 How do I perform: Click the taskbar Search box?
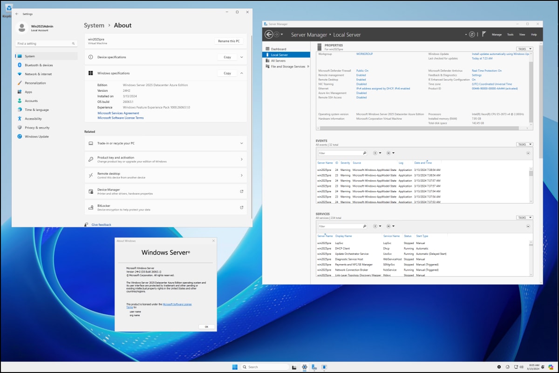(x=265, y=367)
